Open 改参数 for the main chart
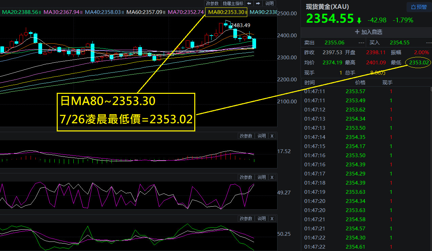432x251 pixels. tap(213, 3)
